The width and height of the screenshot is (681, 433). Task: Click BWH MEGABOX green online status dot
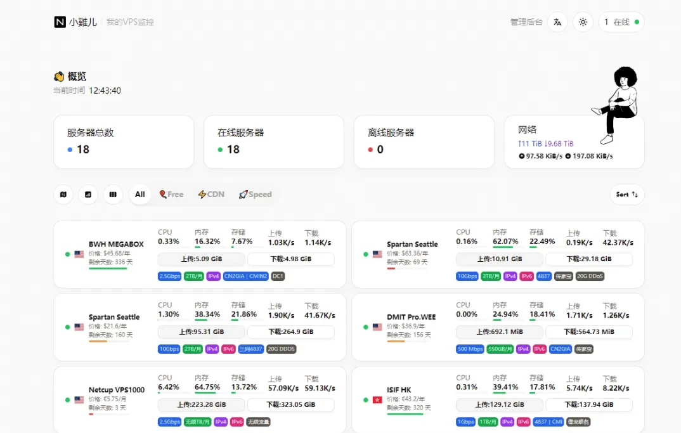pos(67,254)
